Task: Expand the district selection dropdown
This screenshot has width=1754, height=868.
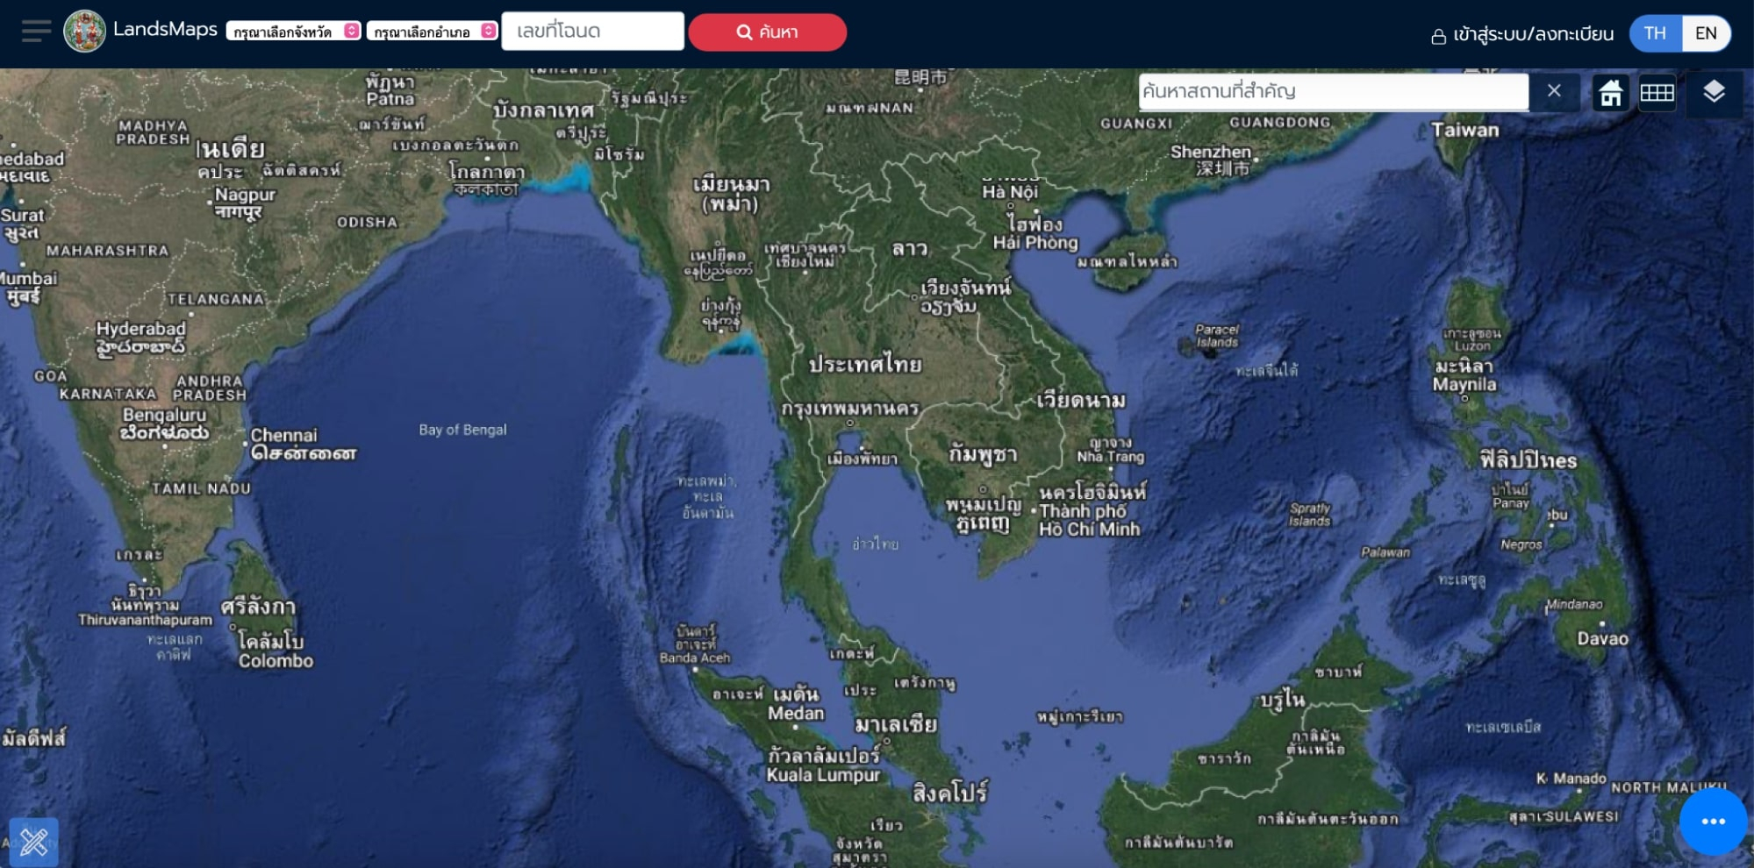Action: [432, 32]
